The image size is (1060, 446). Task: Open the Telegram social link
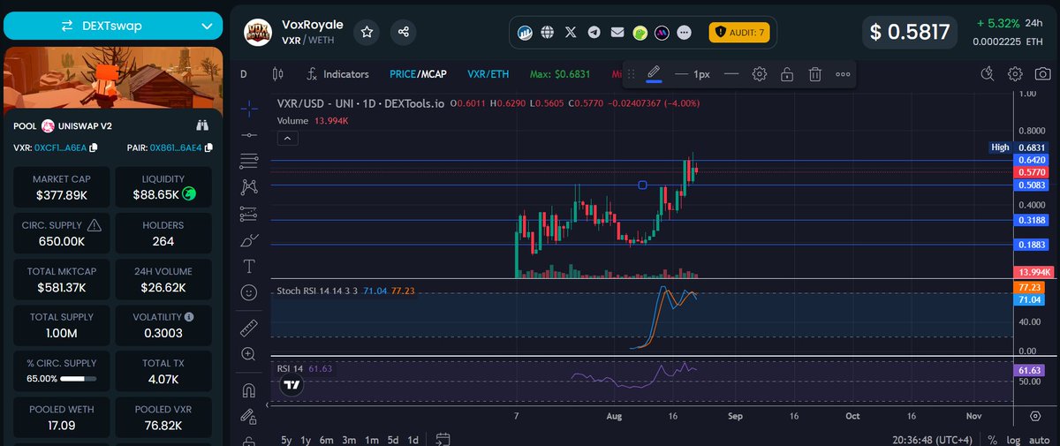pyautogui.click(x=594, y=33)
